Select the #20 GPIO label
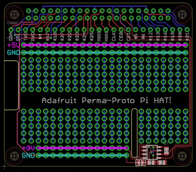 click(x=180, y=37)
